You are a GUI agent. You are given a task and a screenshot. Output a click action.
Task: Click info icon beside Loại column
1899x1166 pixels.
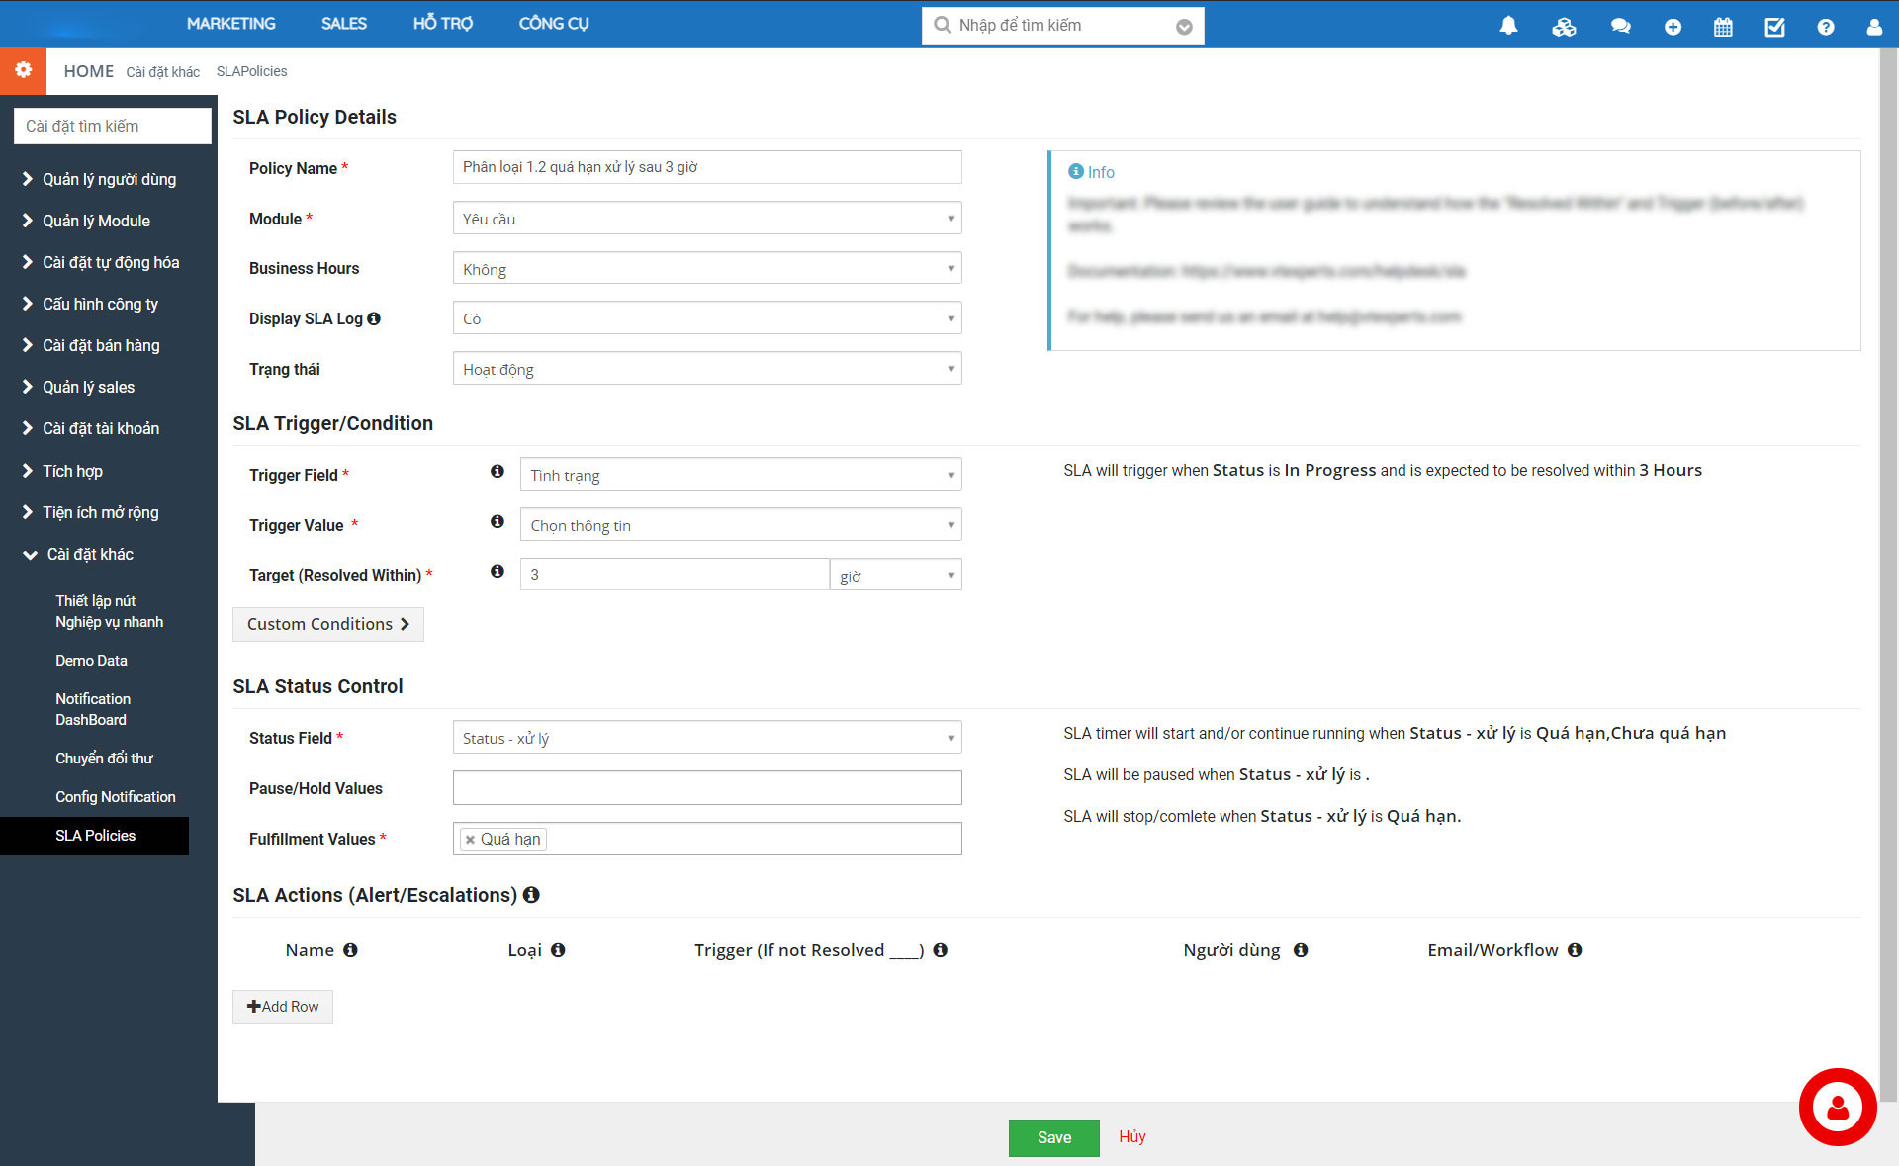click(x=558, y=950)
